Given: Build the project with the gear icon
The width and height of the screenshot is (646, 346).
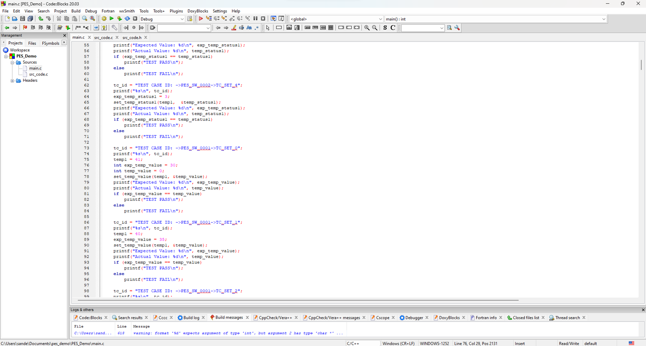Looking at the screenshot, I should [104, 19].
